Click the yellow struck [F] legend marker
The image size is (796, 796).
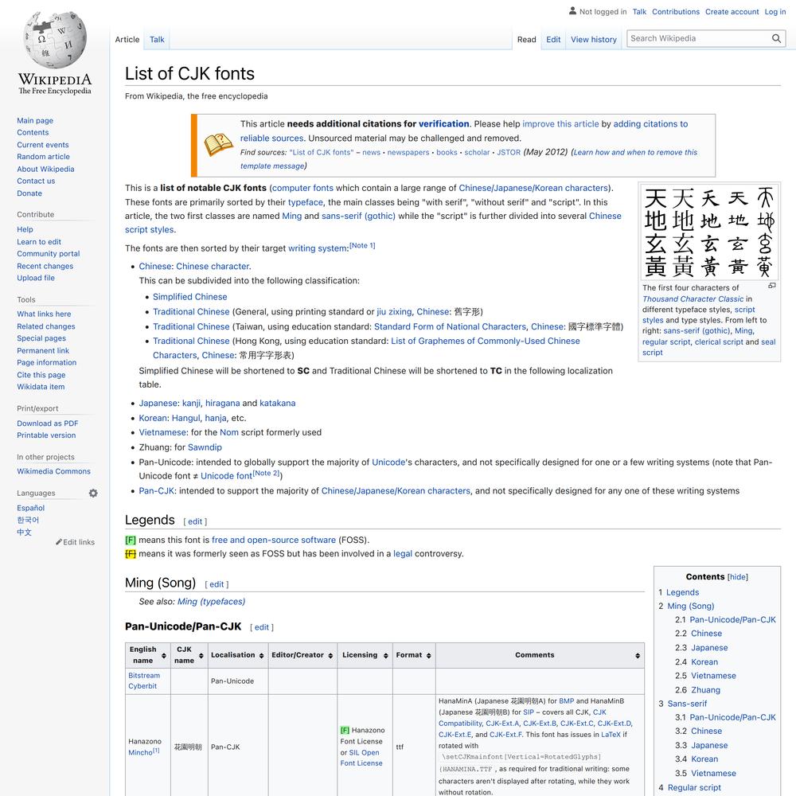(131, 554)
